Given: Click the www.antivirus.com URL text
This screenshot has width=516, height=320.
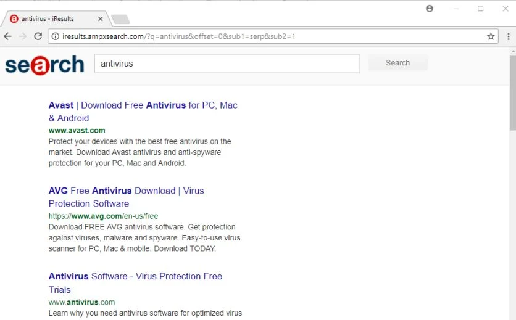Looking at the screenshot, I should (81, 302).
